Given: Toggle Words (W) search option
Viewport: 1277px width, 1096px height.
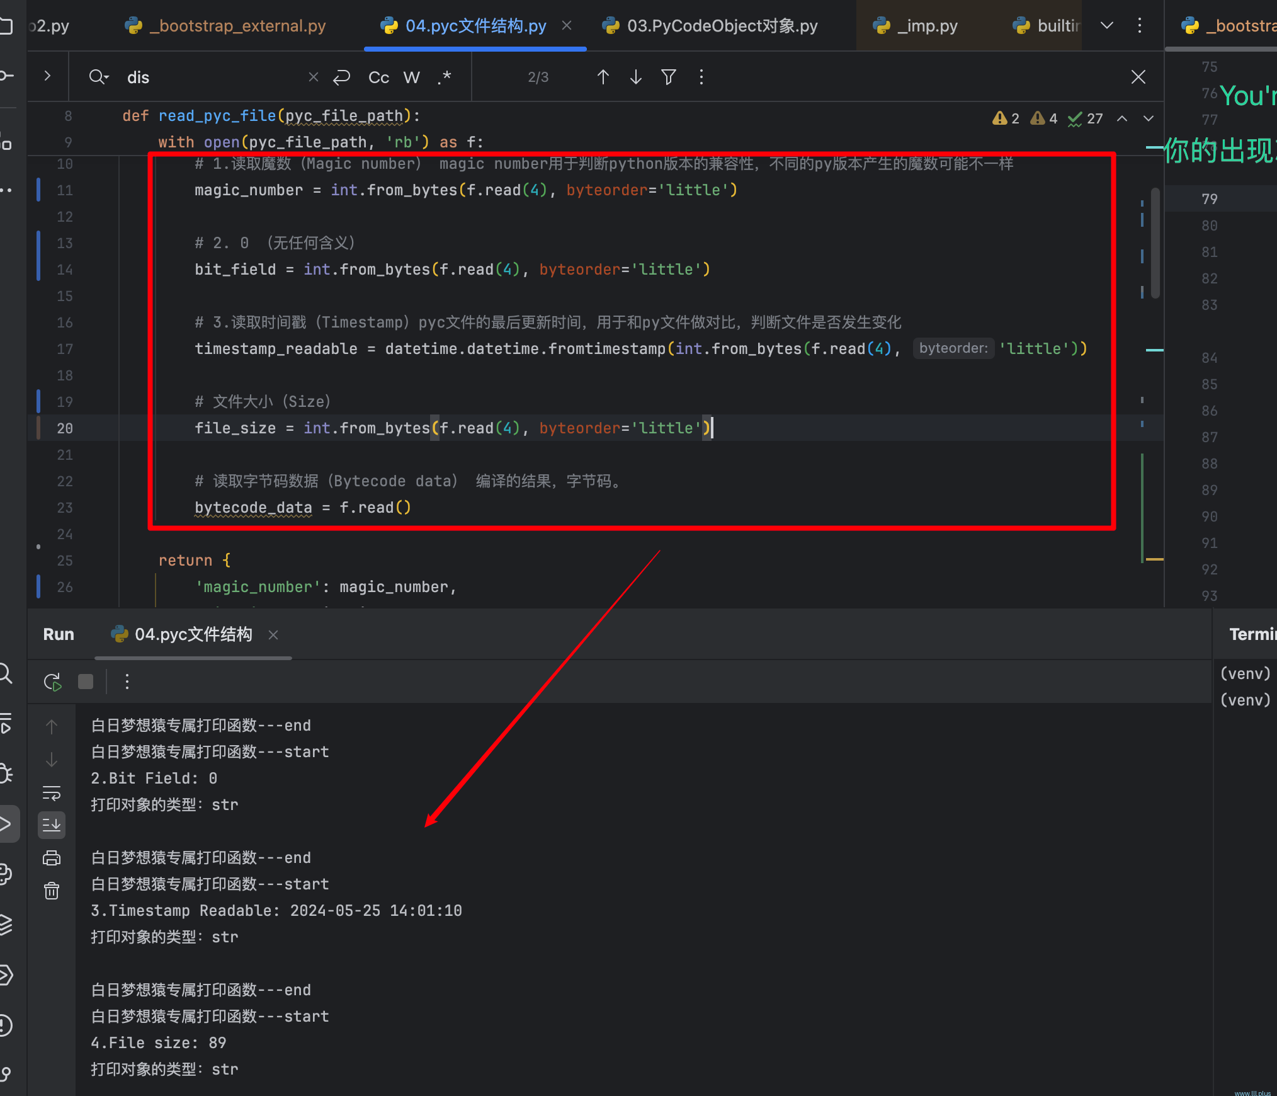Looking at the screenshot, I should click(x=411, y=77).
